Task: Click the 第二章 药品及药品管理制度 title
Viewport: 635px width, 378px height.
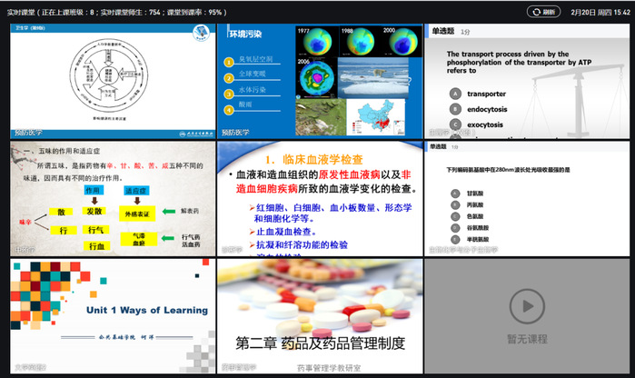Action: (321, 343)
